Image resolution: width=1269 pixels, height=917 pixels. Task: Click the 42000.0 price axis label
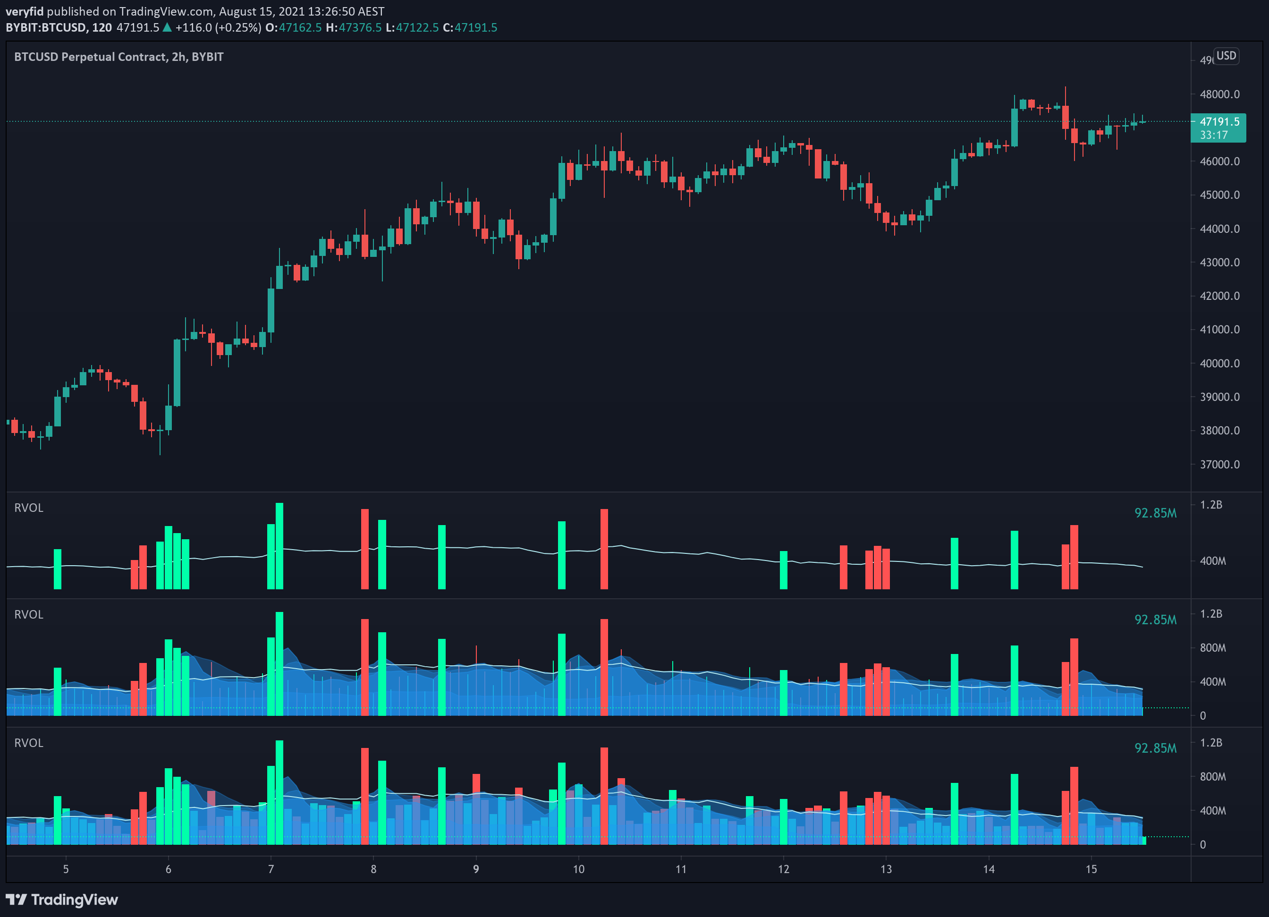pyautogui.click(x=1220, y=296)
